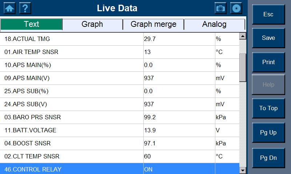Select the Analog tab
The height and width of the screenshot is (174, 291).
coord(214,24)
